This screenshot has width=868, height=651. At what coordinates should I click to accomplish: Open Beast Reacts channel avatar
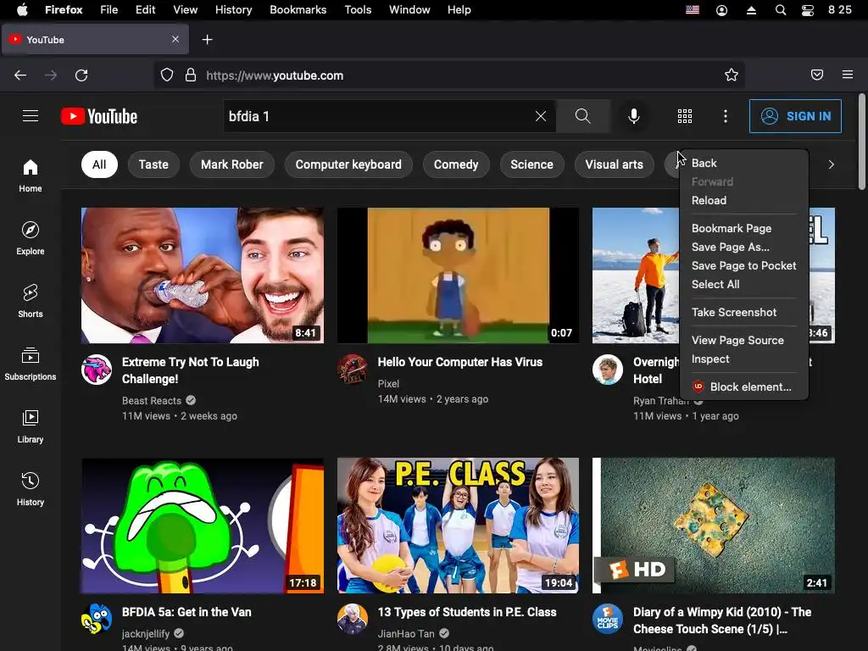97,370
